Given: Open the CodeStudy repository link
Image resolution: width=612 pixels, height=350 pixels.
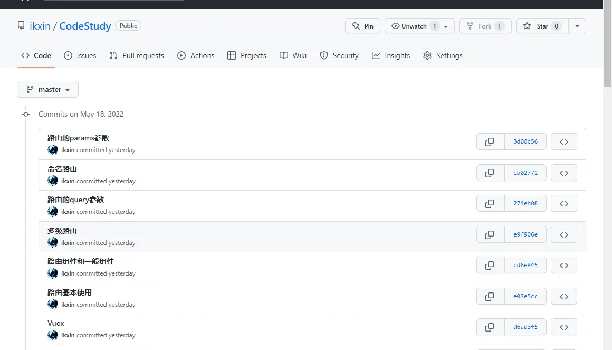Looking at the screenshot, I should [x=85, y=26].
